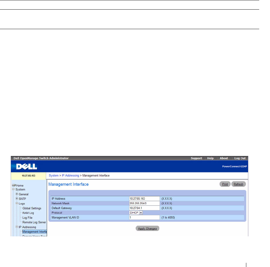Click the Management VLAN ID field

(x=145, y=217)
